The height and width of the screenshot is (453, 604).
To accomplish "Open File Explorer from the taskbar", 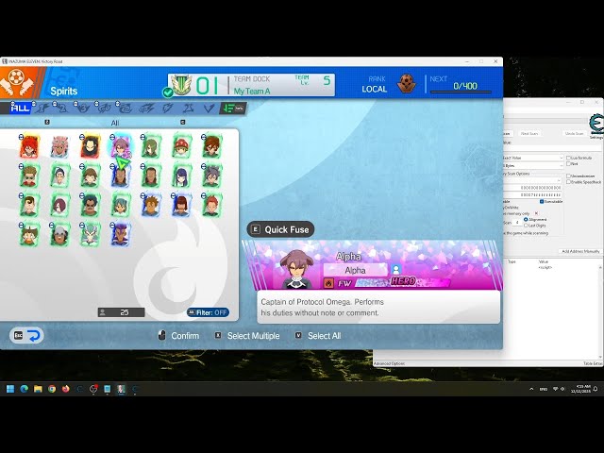I will click(x=38, y=389).
